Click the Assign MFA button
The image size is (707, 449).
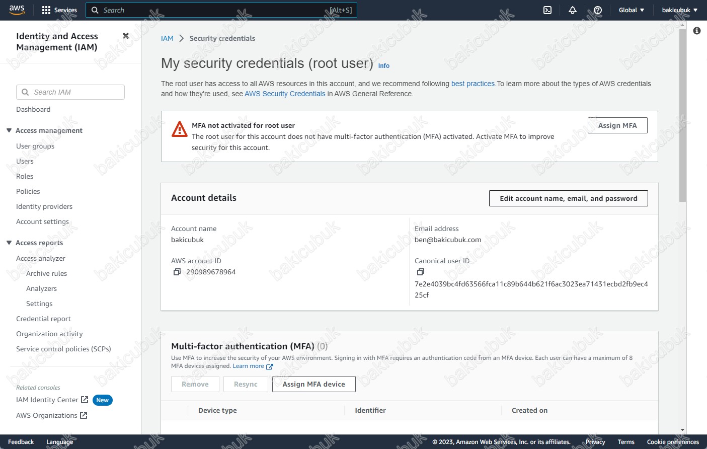(617, 125)
